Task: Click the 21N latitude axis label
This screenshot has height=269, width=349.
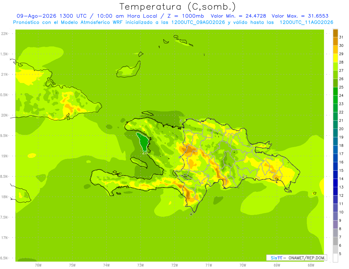Action: (4, 75)
